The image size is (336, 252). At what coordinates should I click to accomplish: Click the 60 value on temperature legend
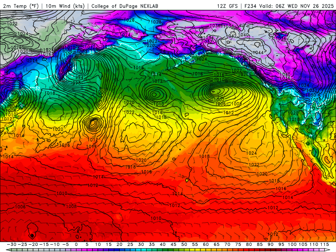coord(206,244)
